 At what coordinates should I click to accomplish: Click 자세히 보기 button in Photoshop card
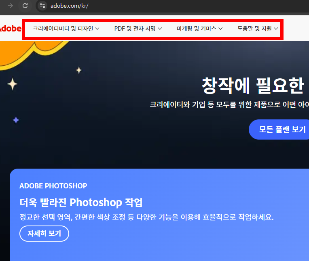[x=44, y=234]
